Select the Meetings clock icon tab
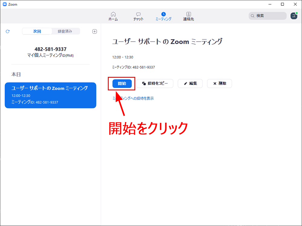Screen dimensions: 302x226 tap(163, 16)
